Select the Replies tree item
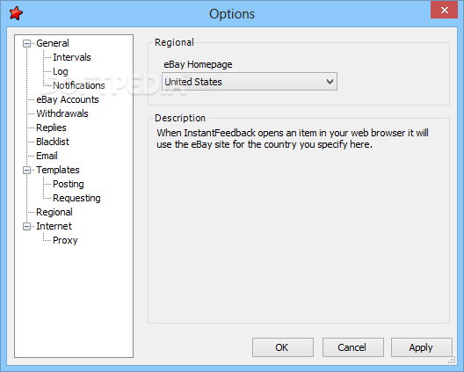Image resolution: width=464 pixels, height=372 pixels. click(x=51, y=128)
